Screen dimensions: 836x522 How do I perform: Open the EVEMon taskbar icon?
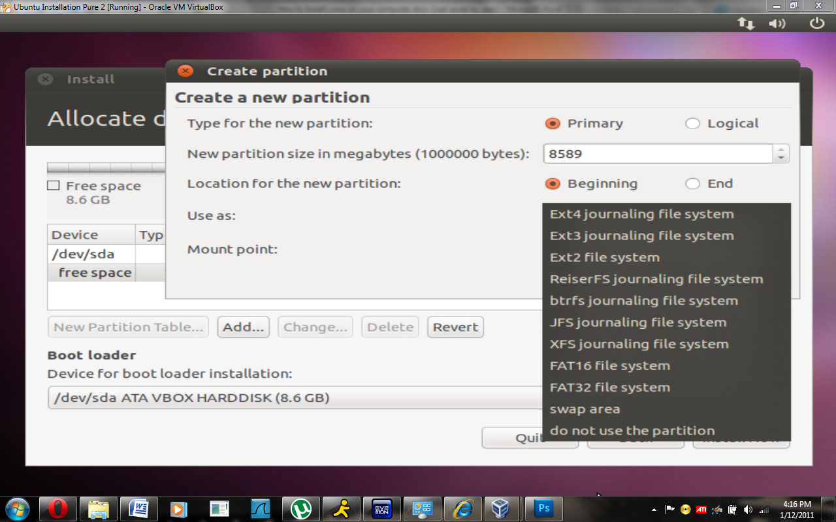(381, 508)
